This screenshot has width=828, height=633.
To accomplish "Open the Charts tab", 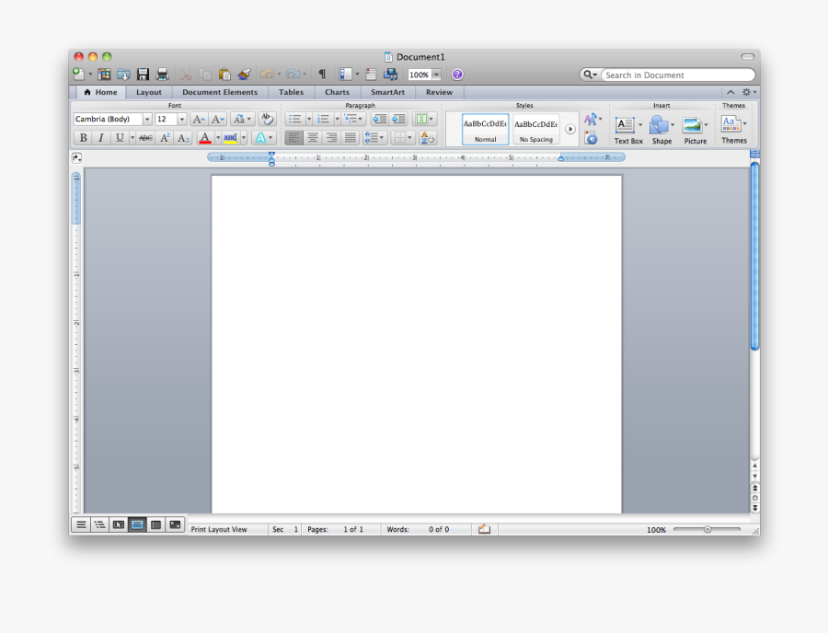I will (x=337, y=92).
